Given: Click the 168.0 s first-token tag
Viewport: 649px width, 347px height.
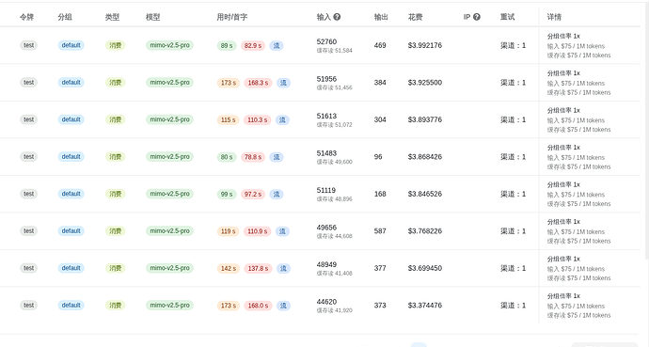Looking at the screenshot, I should pos(258,306).
